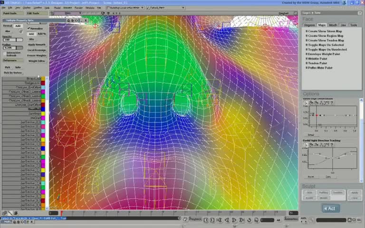Click Options panel scrollbar up arrow
This screenshot has width=365, height=228.
pyautogui.click(x=361, y=100)
